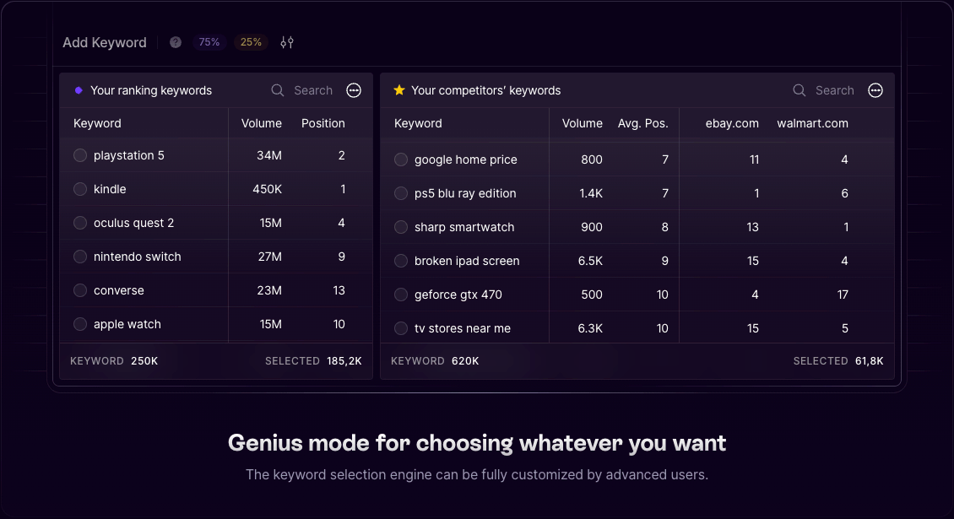Open ranking keywords more options menu
This screenshot has height=519, width=954.
(354, 90)
